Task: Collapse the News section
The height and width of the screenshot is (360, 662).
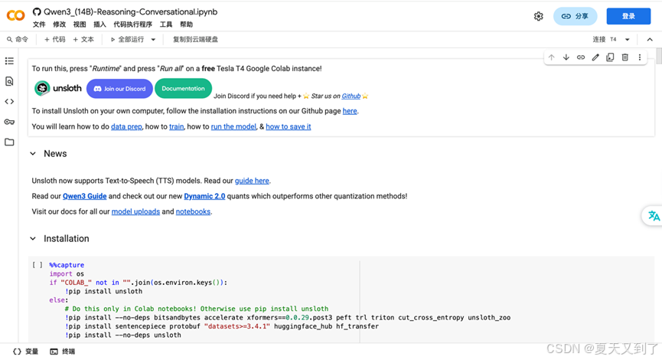Action: (x=33, y=153)
